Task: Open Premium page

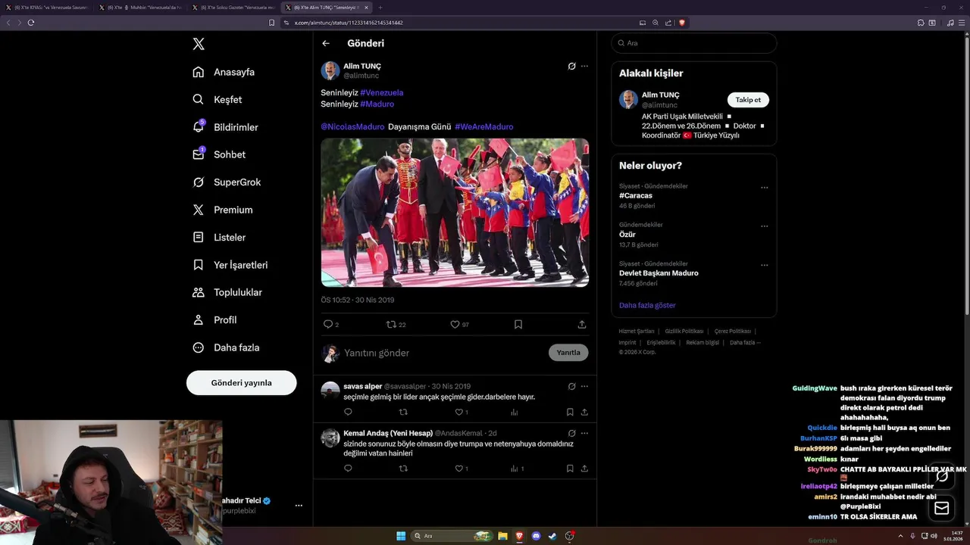Action: coord(223,210)
